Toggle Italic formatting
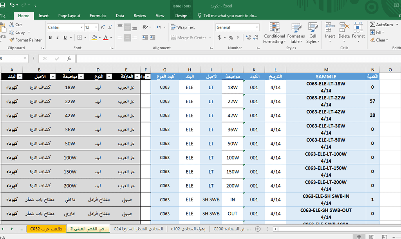The height and width of the screenshot is (239, 401). coord(58,38)
